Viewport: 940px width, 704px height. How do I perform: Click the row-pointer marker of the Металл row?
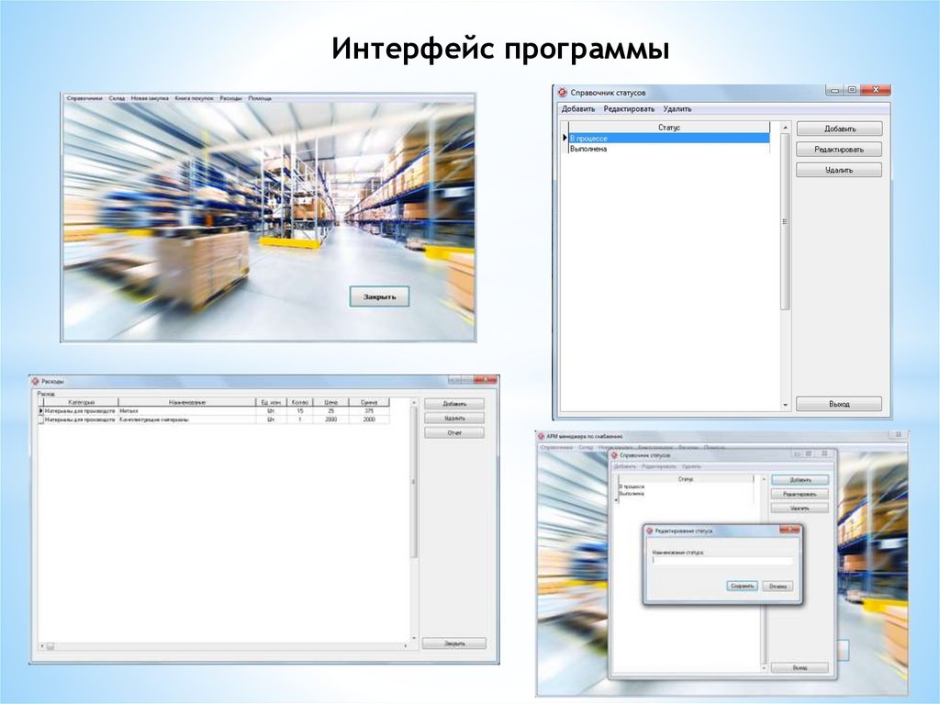[40, 411]
